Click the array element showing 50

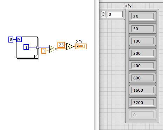tap(142, 29)
